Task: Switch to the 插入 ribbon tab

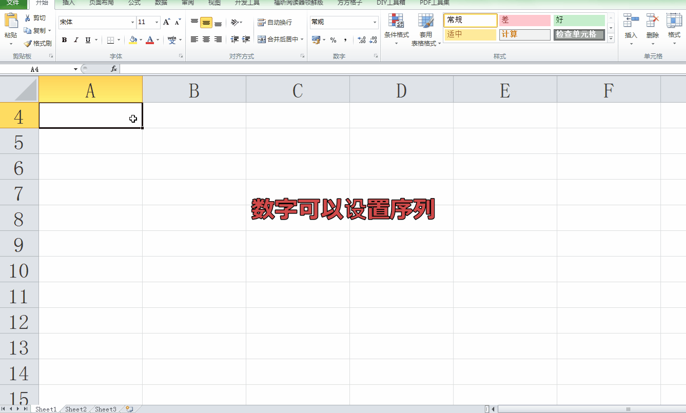Action: pos(68,4)
